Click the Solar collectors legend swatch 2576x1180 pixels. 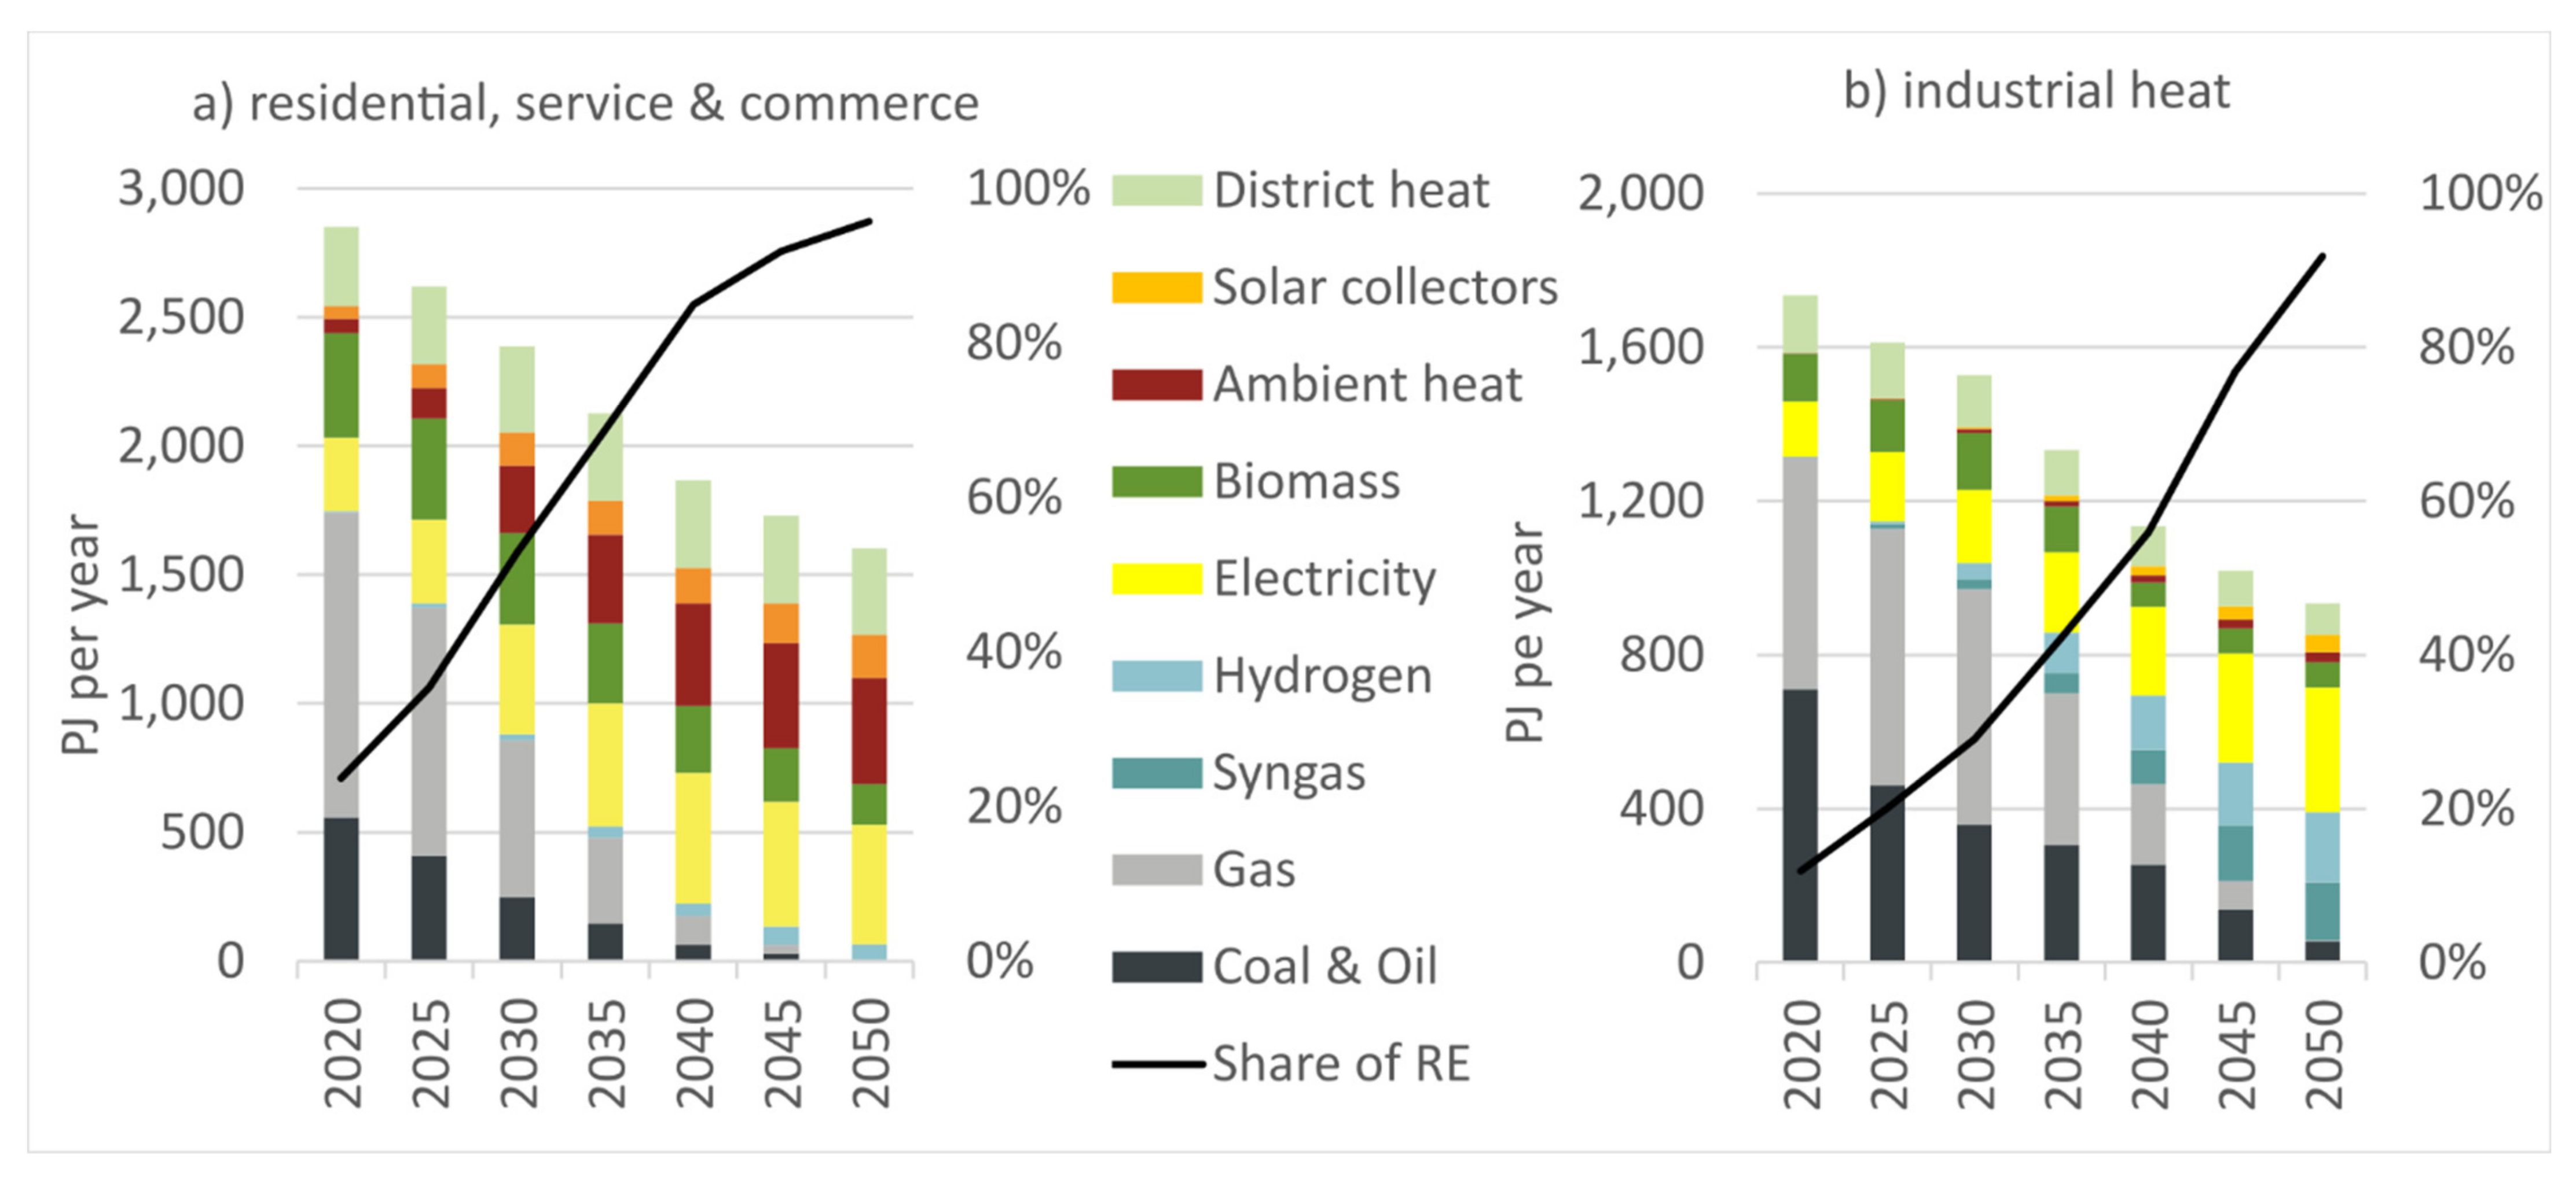click(1156, 287)
